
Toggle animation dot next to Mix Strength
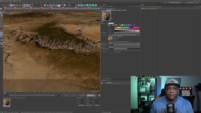(x=102, y=45)
